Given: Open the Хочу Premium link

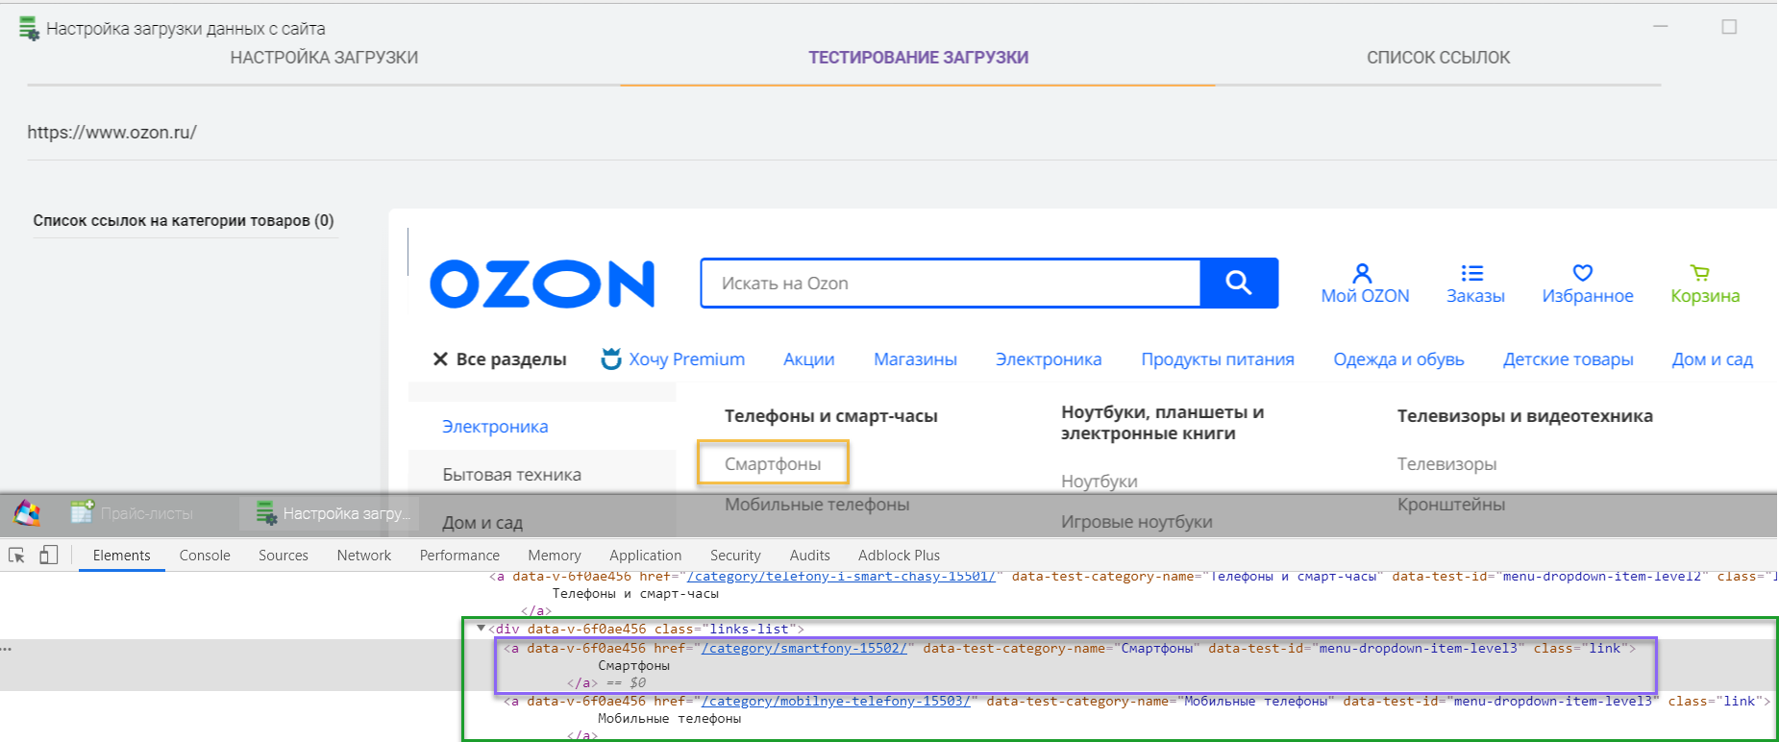Looking at the screenshot, I should coord(674,359).
